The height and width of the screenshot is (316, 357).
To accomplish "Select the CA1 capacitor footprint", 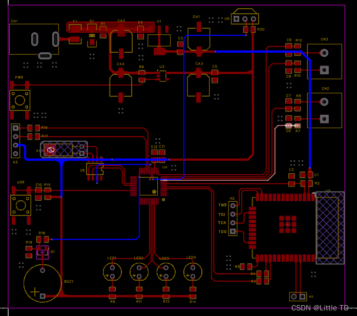I will coord(199,39).
